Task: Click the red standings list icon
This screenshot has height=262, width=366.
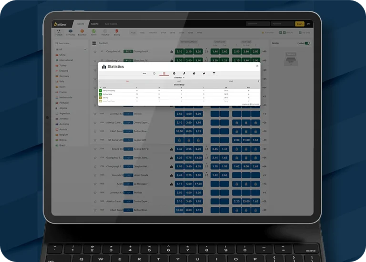Action: [x=164, y=73]
